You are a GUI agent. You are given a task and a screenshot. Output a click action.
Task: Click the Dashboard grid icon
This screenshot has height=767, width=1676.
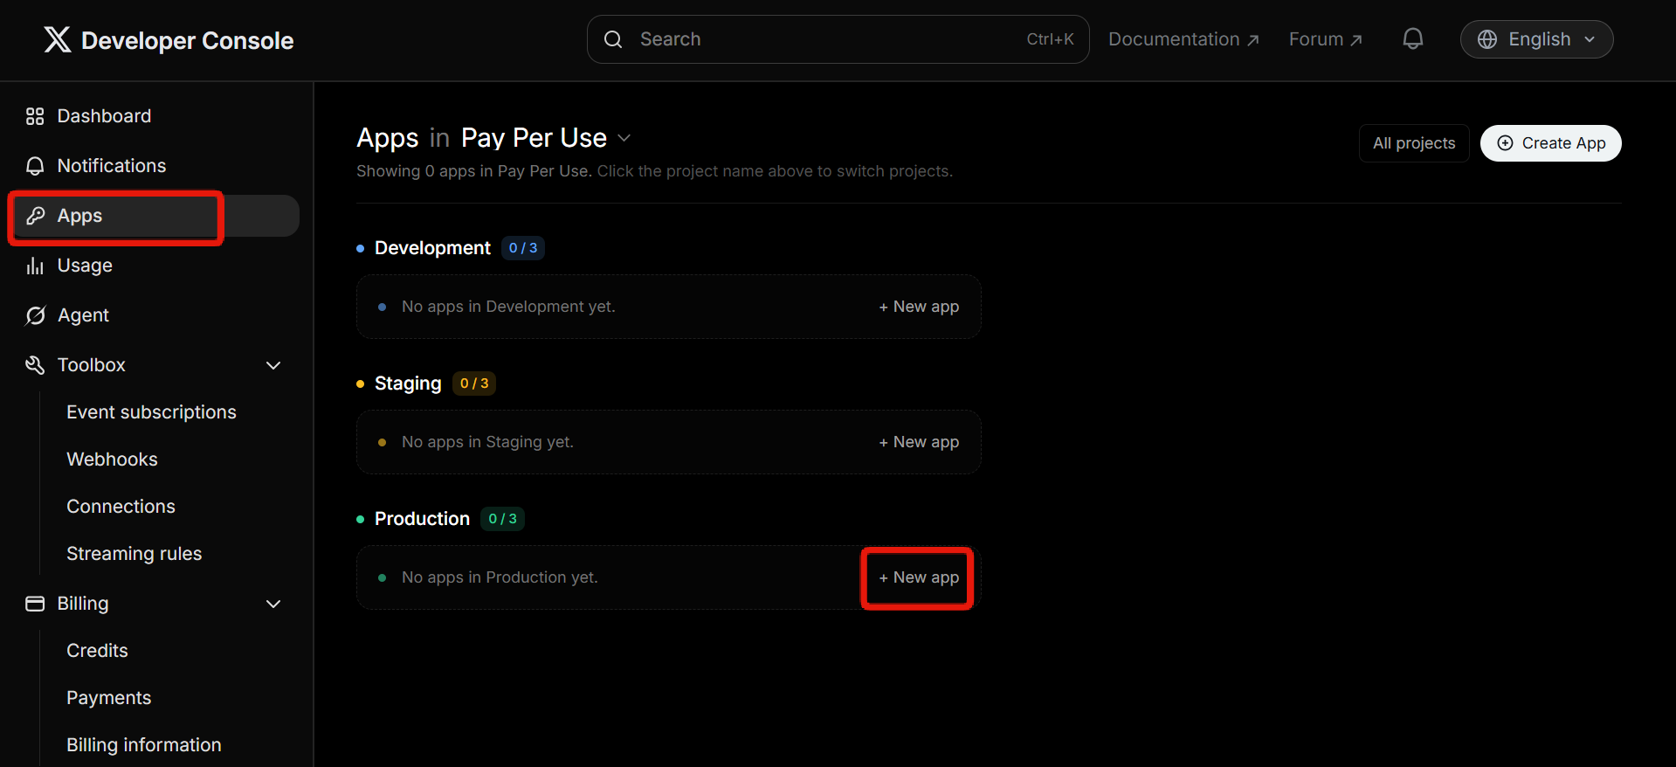pyautogui.click(x=35, y=116)
